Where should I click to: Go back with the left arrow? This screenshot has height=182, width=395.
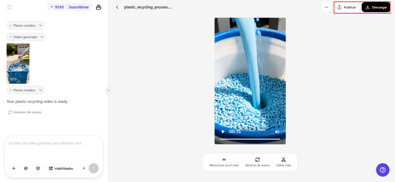point(117,7)
